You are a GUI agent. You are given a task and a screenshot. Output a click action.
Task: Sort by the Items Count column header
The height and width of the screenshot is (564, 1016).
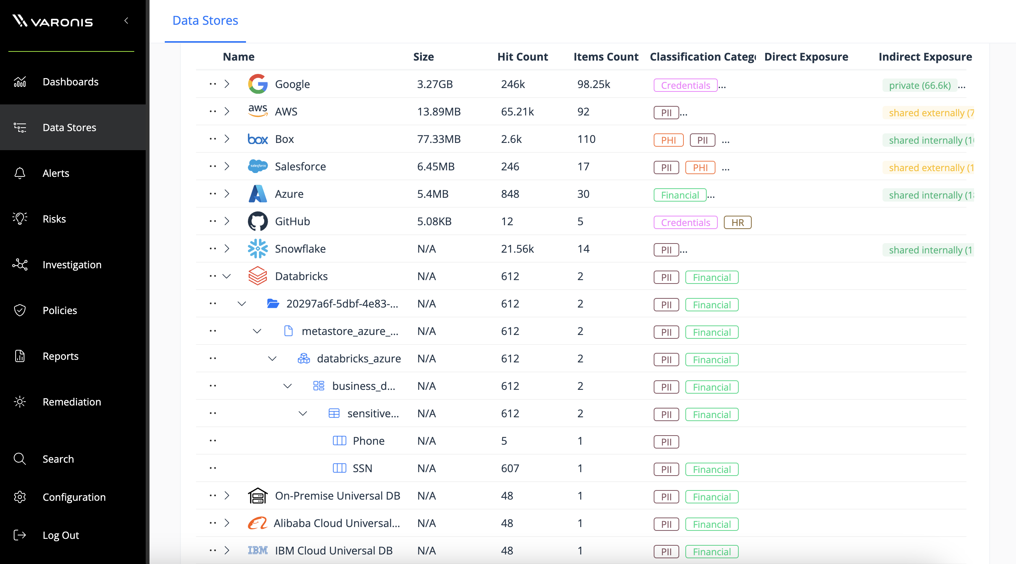pyautogui.click(x=606, y=56)
